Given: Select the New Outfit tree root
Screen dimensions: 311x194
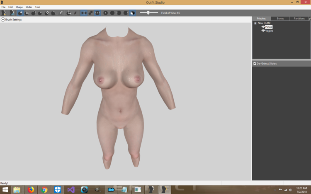Looking at the screenshot, I should click(264, 23).
